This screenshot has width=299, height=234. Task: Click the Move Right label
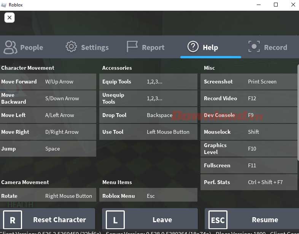(15, 132)
